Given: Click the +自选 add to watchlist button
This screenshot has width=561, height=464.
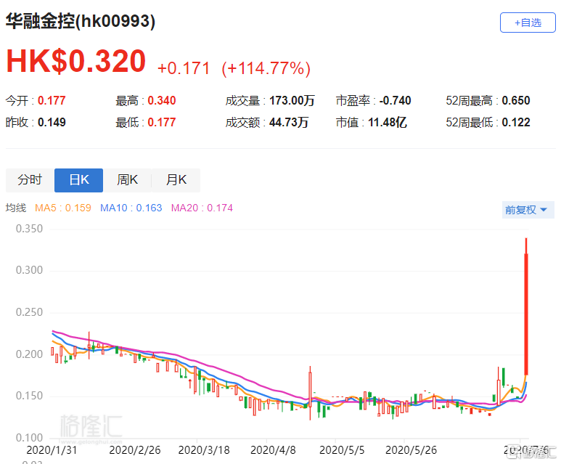Looking at the screenshot, I should pos(528,23).
